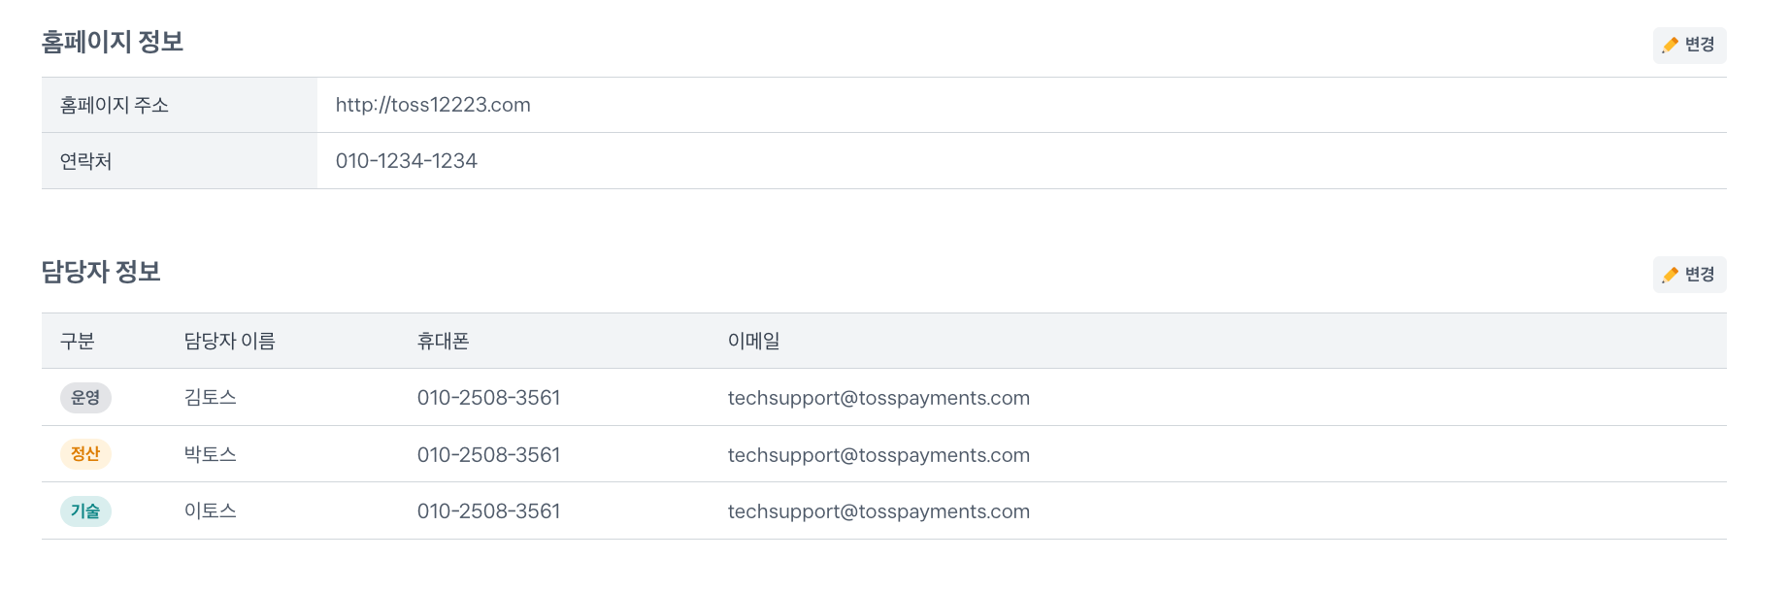Select manager name 이토스

pos(211,510)
